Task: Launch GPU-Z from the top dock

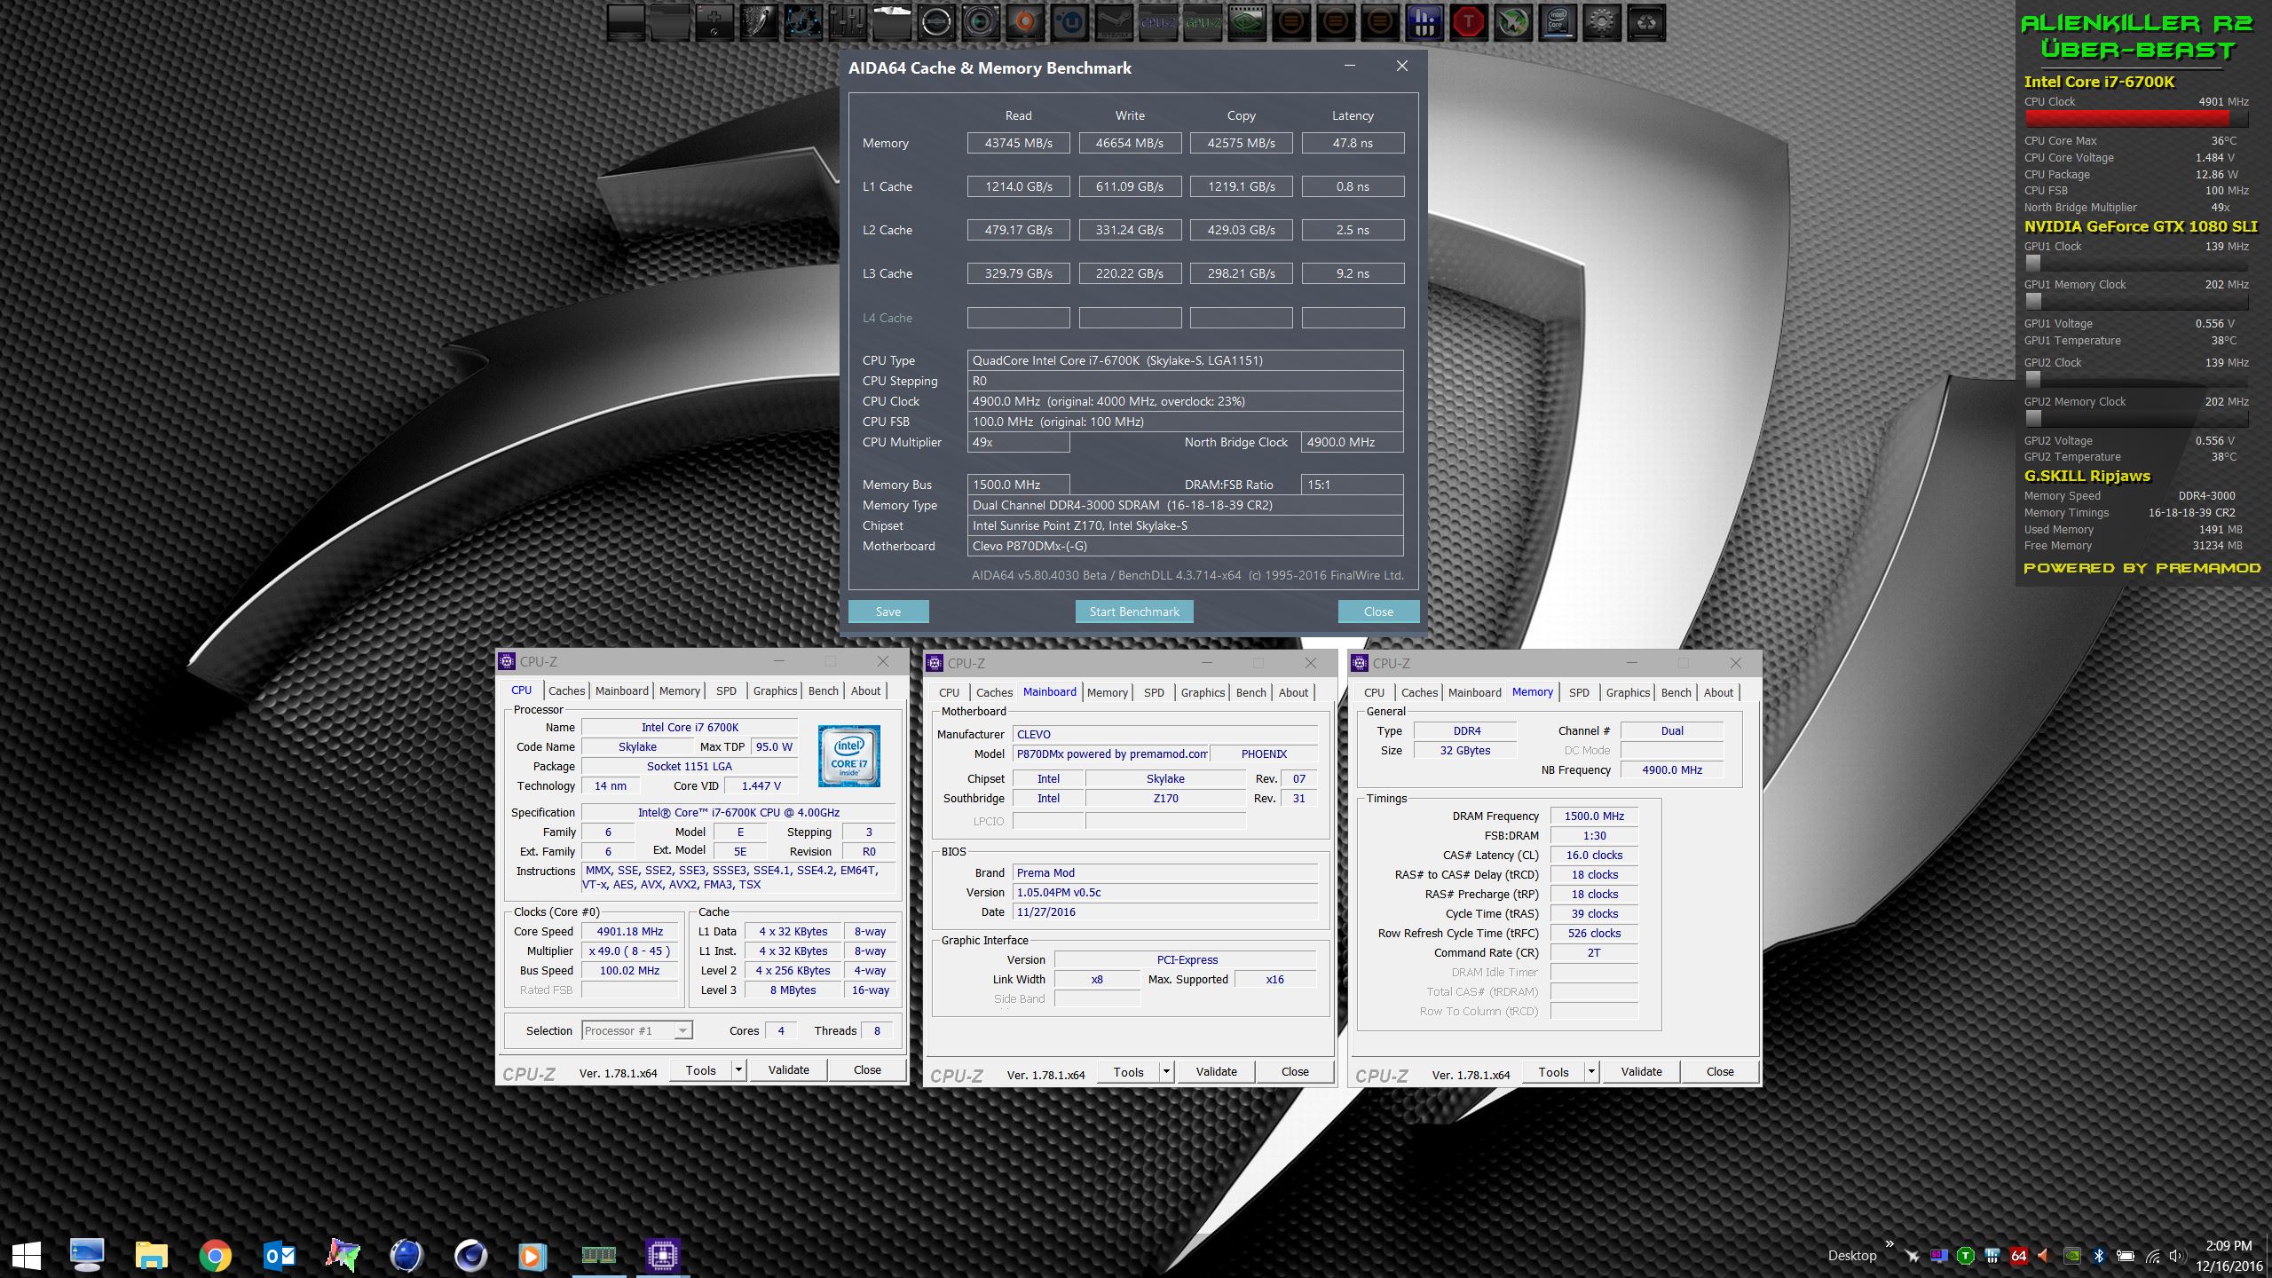Action: click(1203, 23)
